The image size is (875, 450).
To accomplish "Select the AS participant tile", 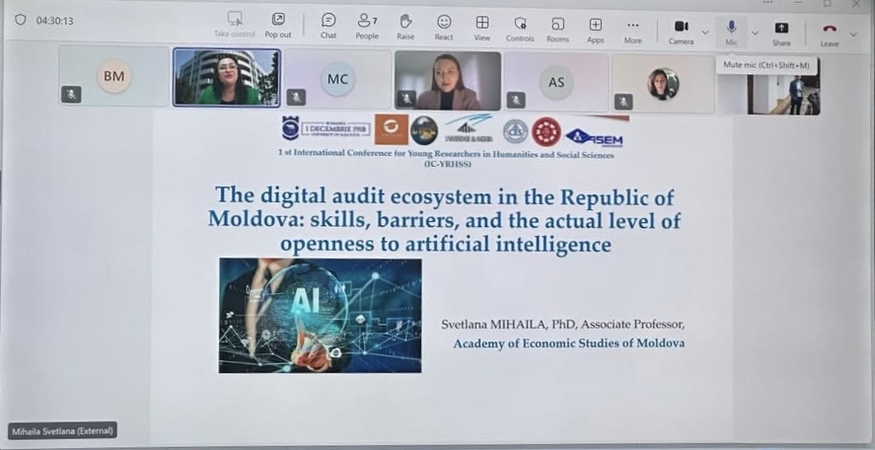I will tap(556, 81).
